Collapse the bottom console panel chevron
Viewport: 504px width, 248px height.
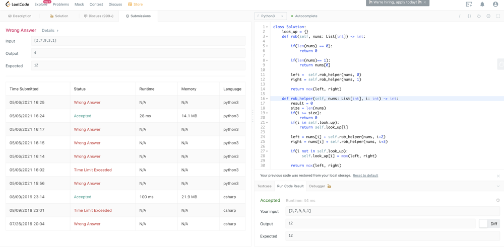(498, 186)
